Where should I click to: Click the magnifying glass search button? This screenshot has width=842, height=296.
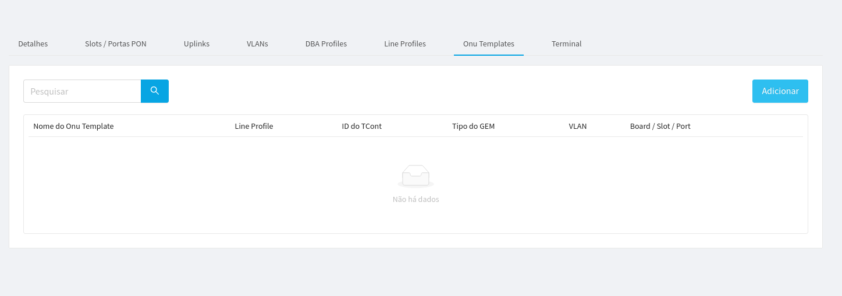point(154,91)
